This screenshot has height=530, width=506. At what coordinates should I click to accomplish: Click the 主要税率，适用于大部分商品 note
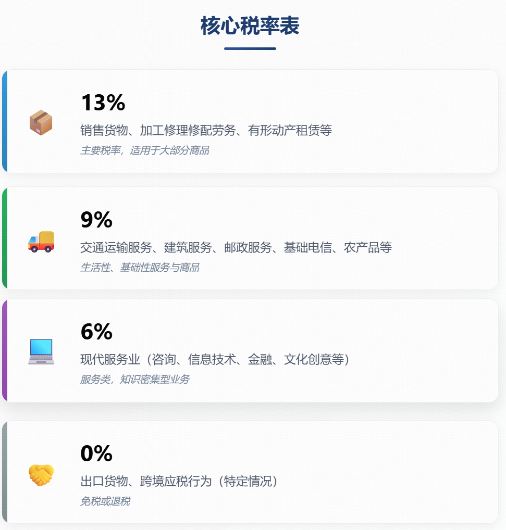[x=144, y=150]
